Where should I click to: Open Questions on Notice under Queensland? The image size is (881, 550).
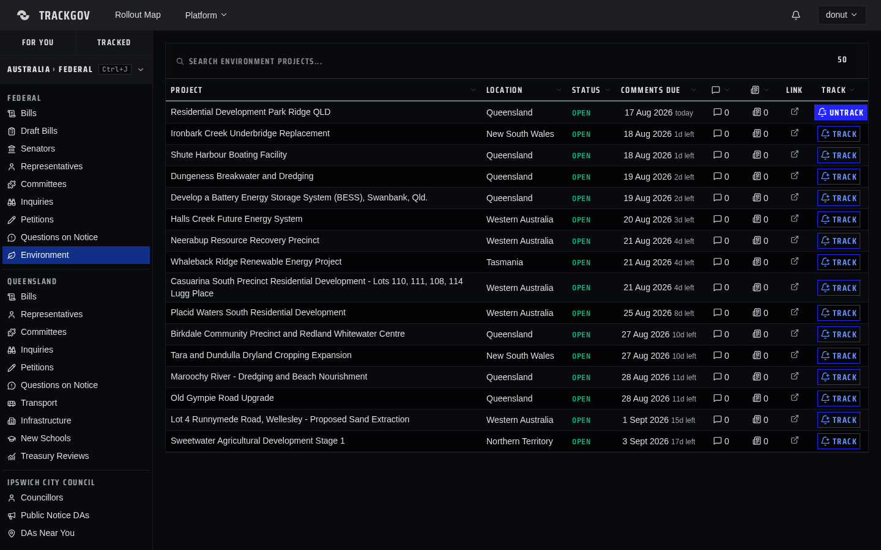pyautogui.click(x=76, y=386)
